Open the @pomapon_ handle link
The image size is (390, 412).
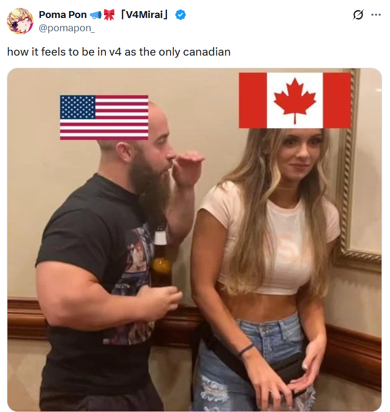(67, 28)
